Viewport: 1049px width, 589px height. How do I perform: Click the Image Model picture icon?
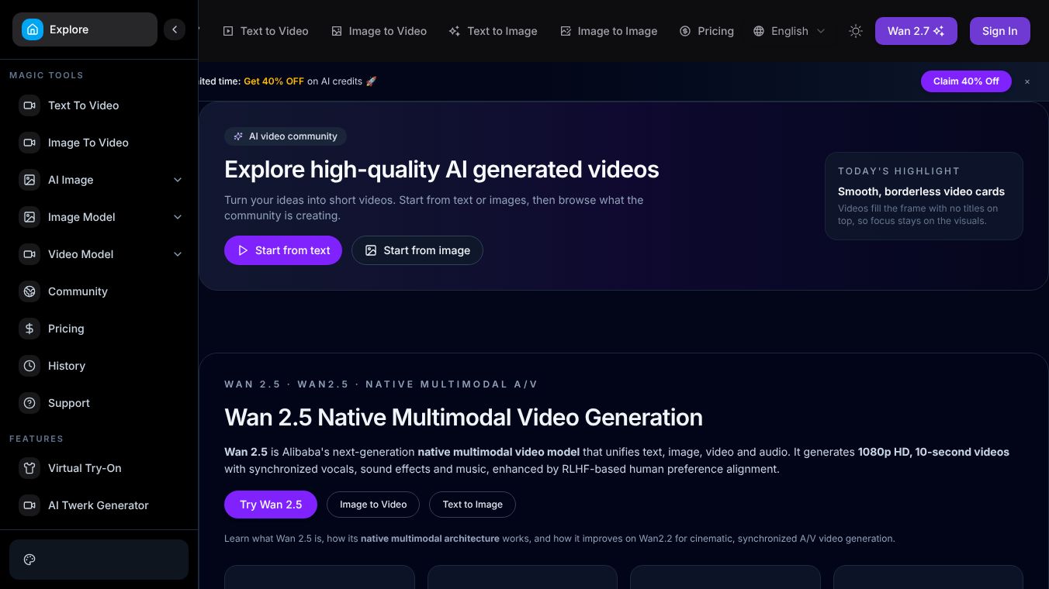click(x=29, y=217)
